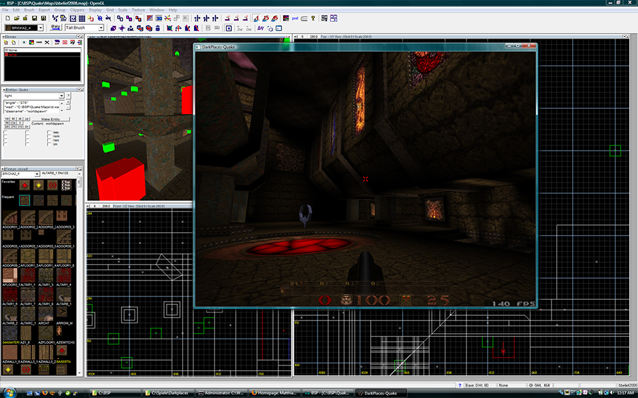The height and width of the screenshot is (398, 638).
Task: Click the scissors icon in Groups panel
Action: (47, 42)
